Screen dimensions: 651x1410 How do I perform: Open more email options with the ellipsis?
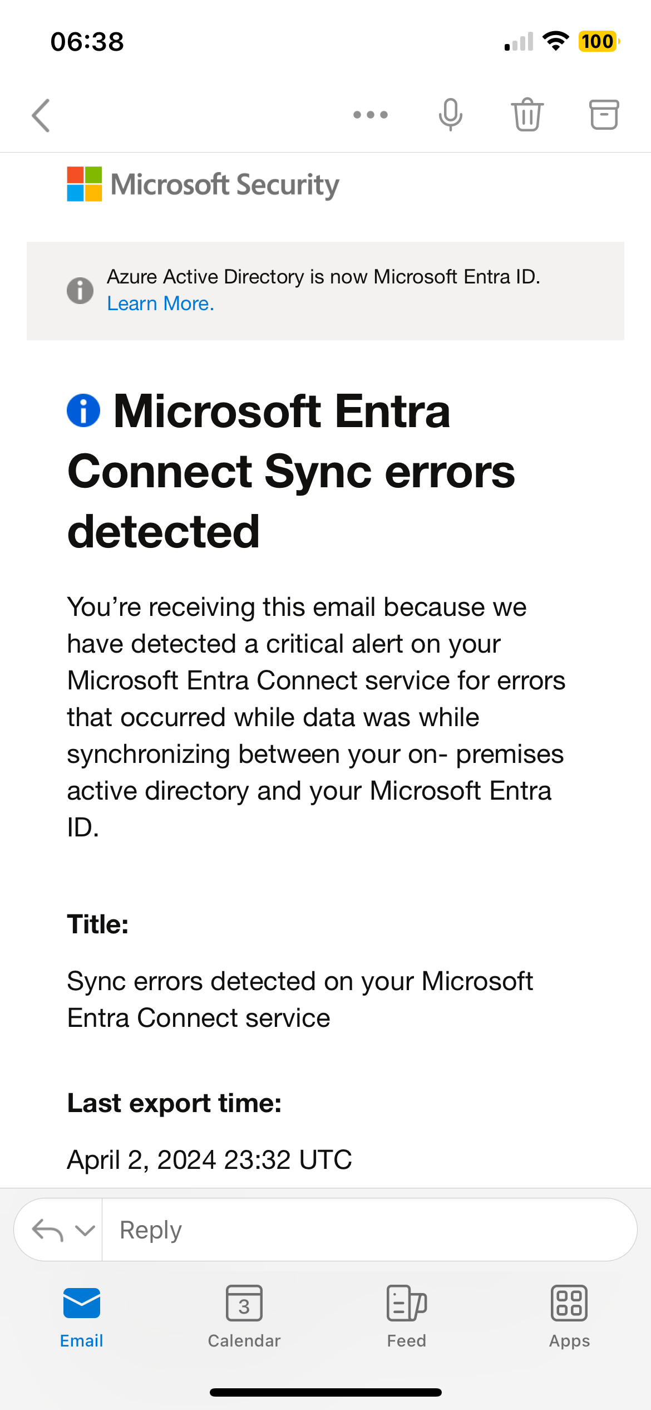coord(369,115)
